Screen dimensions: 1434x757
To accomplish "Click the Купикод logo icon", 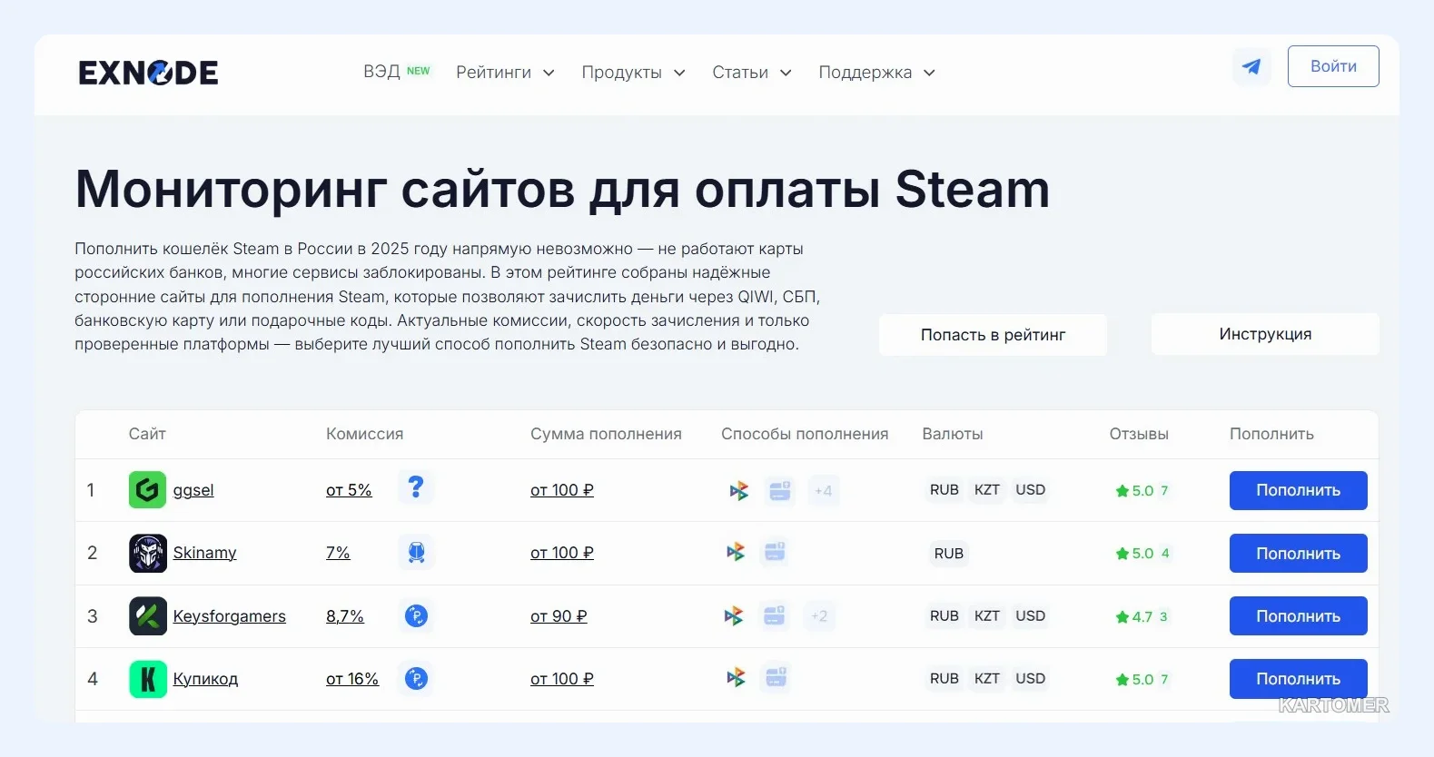I will (147, 679).
